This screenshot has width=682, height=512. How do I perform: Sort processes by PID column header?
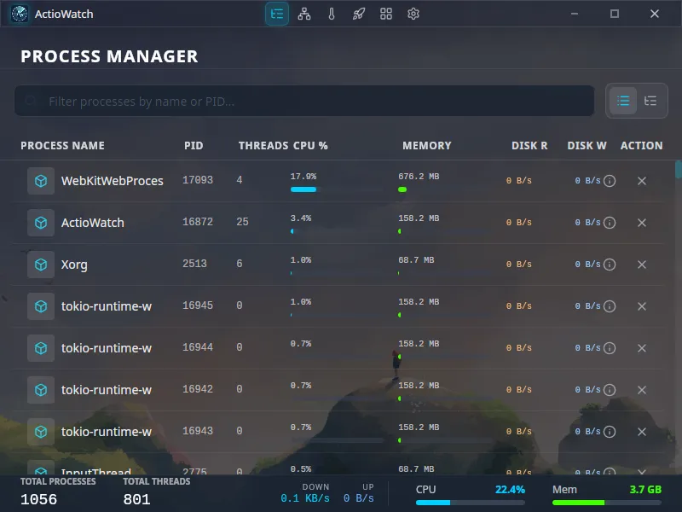[194, 145]
